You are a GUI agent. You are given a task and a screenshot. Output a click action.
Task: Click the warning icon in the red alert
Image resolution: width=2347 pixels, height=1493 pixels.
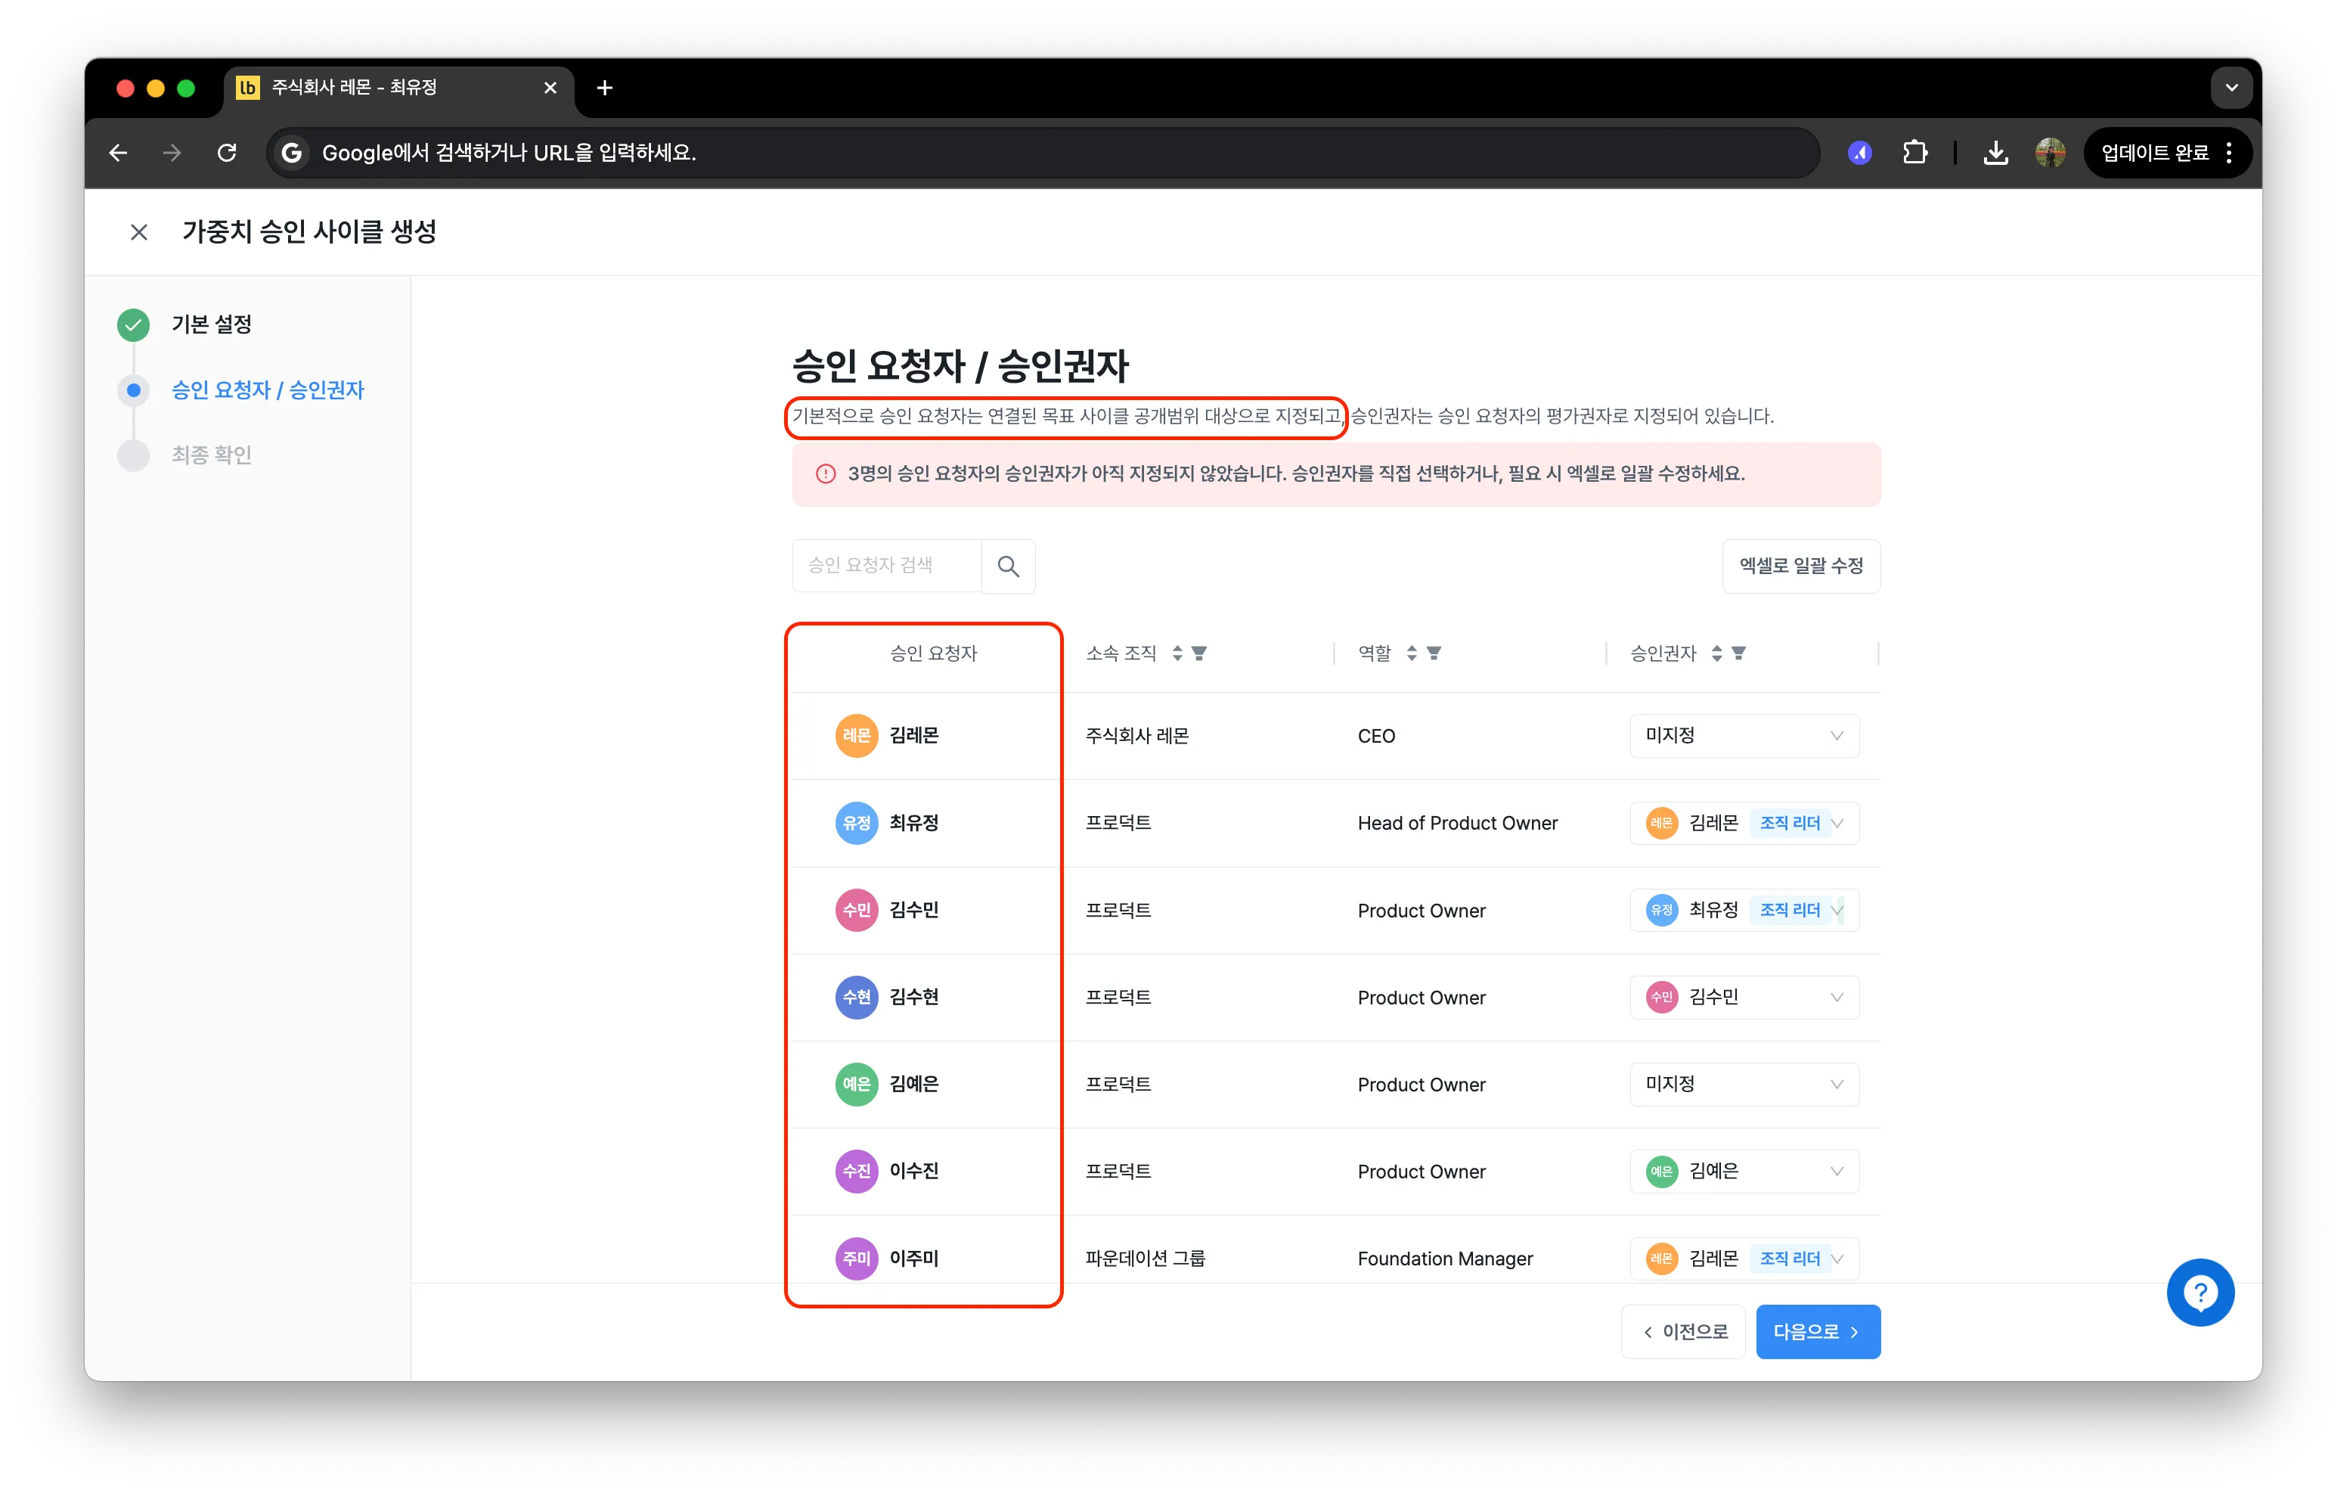click(x=826, y=474)
